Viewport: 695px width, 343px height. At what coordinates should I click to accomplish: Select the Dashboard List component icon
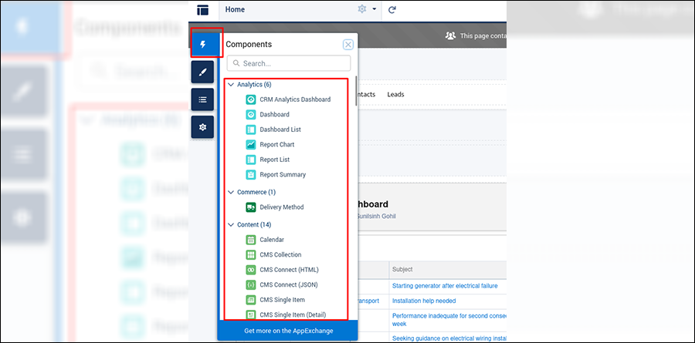tap(251, 129)
